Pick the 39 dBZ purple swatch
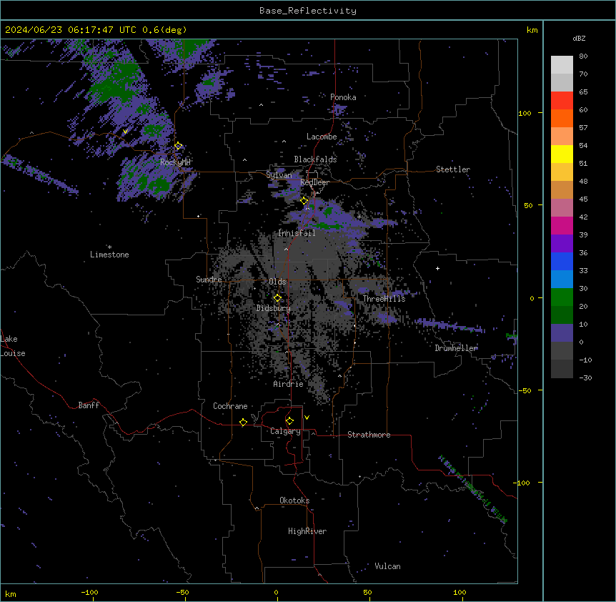616x602 pixels. tap(562, 244)
